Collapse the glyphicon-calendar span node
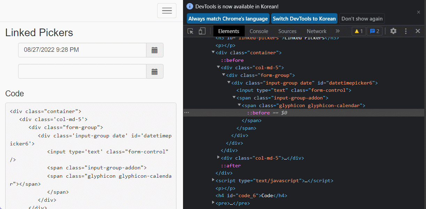The height and width of the screenshot is (209, 426). click(239, 105)
